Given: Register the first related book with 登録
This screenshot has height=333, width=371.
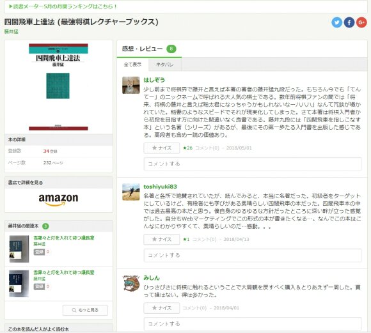Looking at the screenshot, I should pos(39,252).
